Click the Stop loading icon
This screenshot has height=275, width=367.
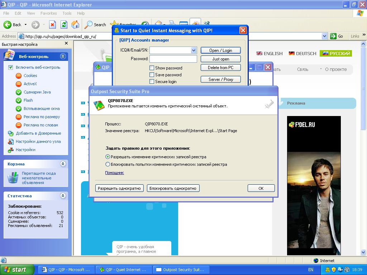point(52,25)
